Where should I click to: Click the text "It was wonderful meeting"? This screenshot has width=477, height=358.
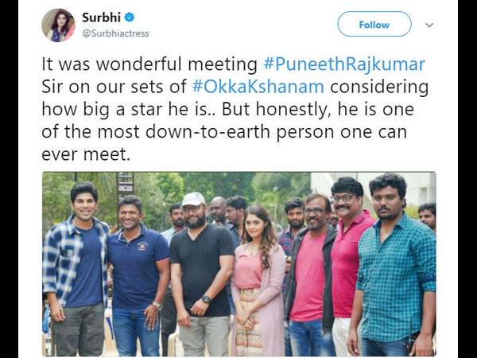pos(149,64)
